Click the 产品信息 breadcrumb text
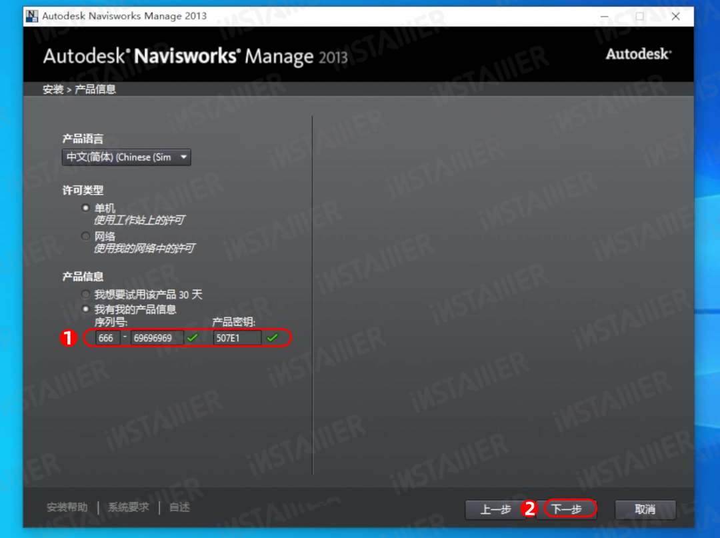This screenshot has height=538, width=720. point(95,89)
